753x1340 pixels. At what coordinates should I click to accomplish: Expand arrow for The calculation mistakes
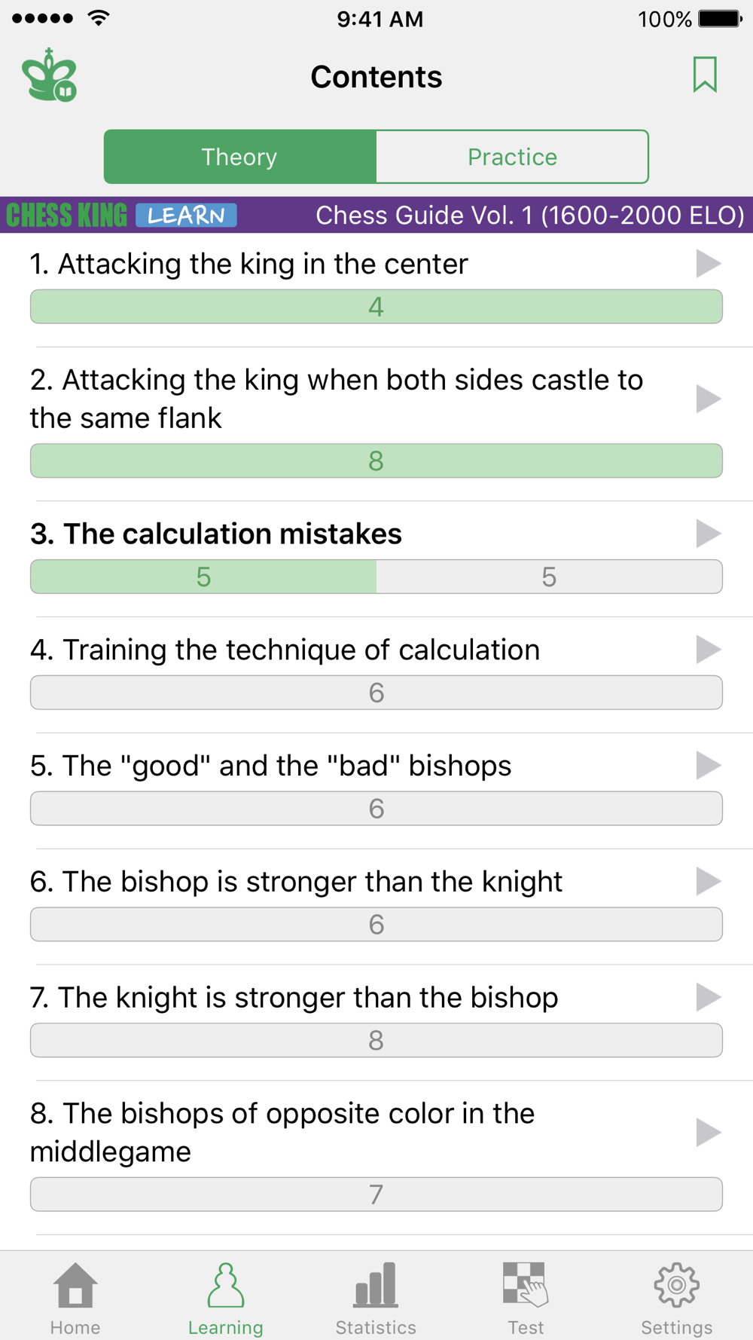click(709, 534)
